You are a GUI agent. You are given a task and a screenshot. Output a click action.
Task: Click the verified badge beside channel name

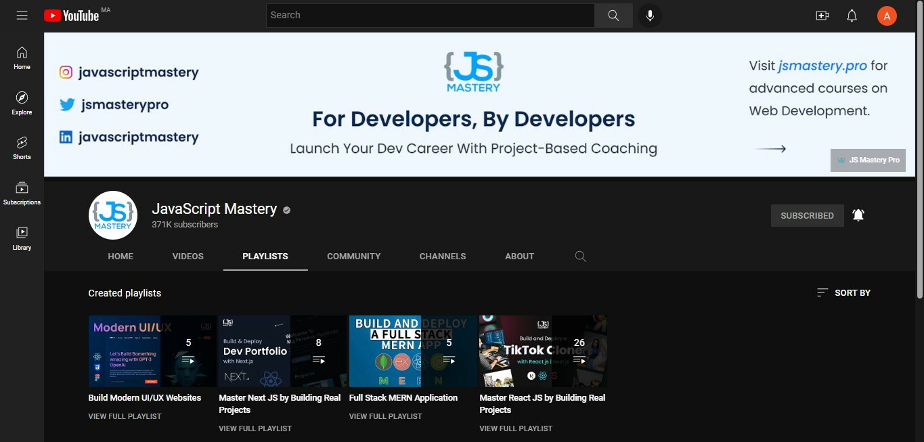point(287,211)
